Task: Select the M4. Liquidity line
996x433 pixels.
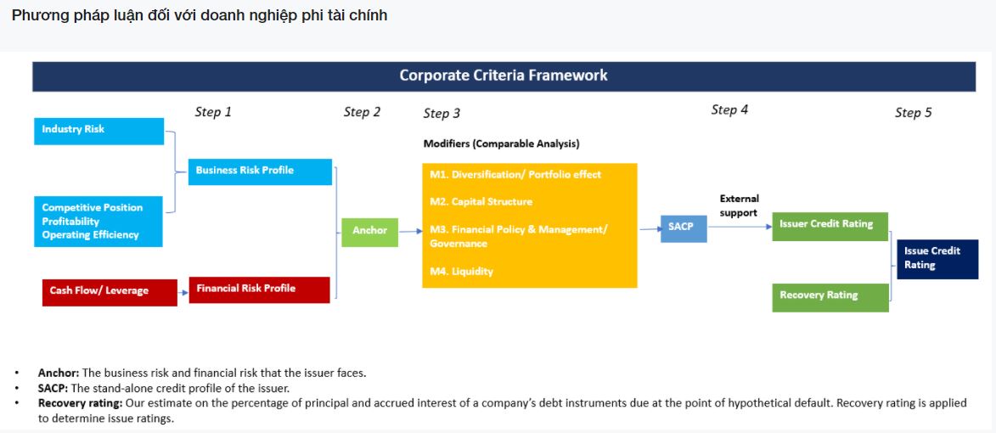Action: 461,272
